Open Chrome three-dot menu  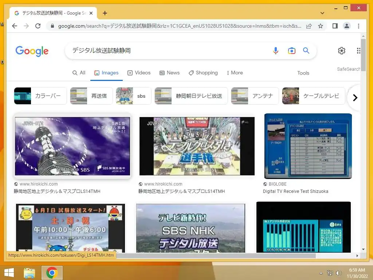[x=358, y=26]
